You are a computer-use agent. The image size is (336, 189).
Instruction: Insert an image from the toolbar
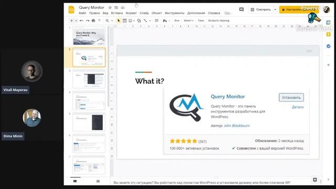(130, 21)
